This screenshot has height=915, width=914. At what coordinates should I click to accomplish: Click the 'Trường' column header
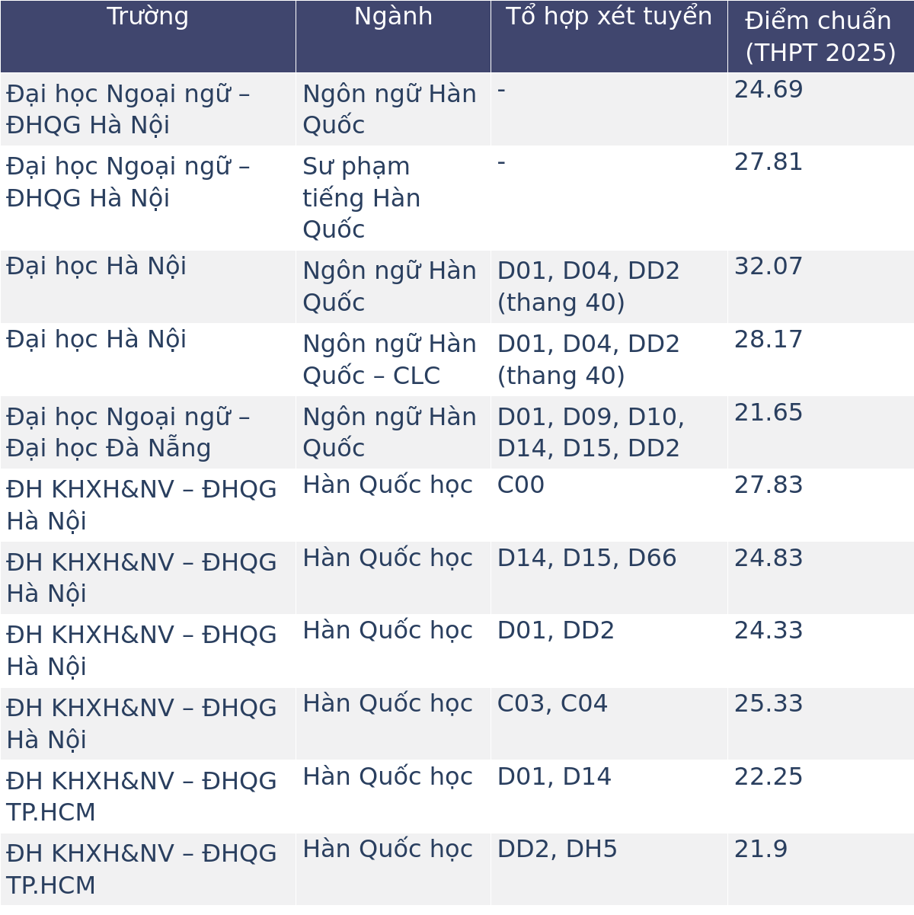point(148,17)
